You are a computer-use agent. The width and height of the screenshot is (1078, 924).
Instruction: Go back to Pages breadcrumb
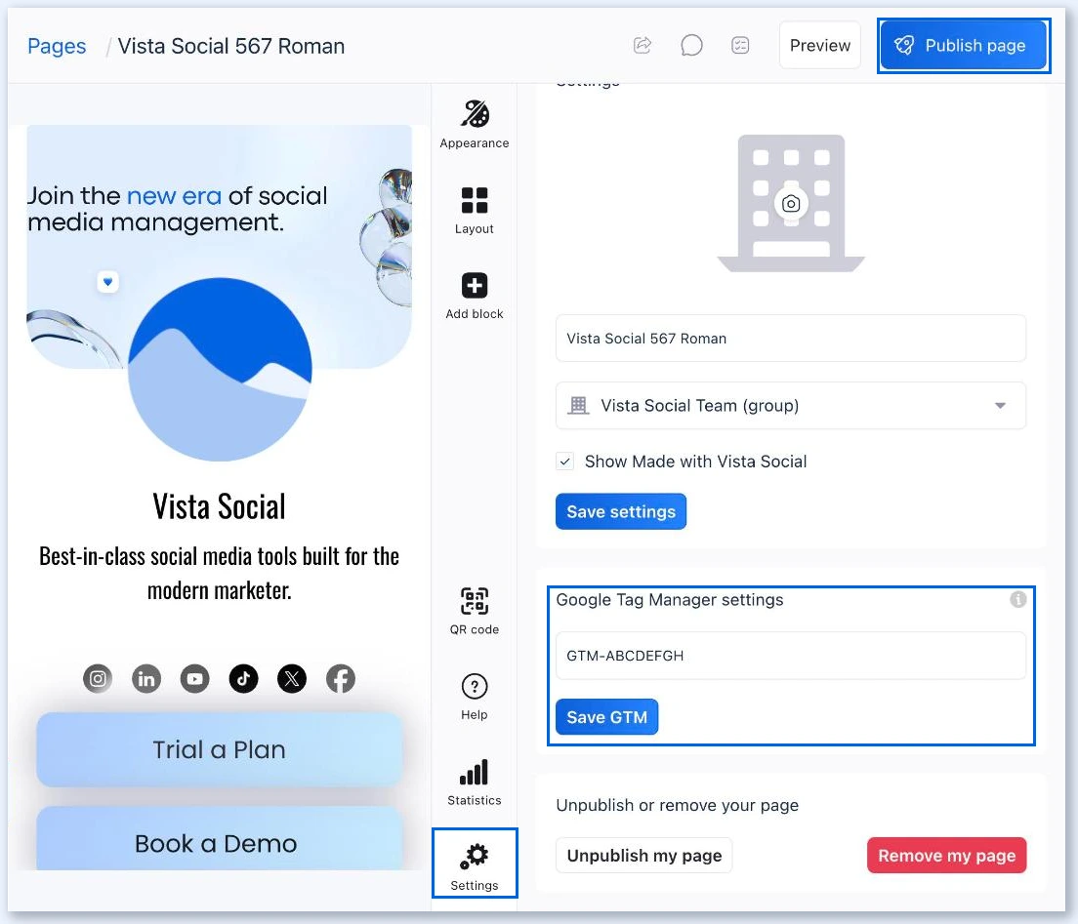[57, 46]
